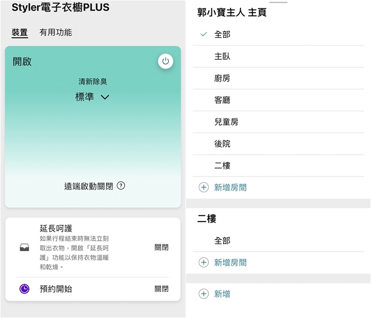Click the extended care tray icon
Screen dimensions: 371x318
pyautogui.click(x=24, y=248)
